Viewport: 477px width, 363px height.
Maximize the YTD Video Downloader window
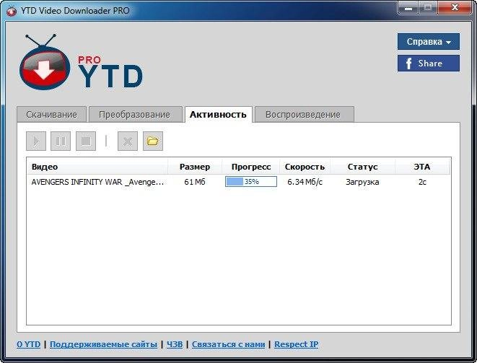point(428,8)
